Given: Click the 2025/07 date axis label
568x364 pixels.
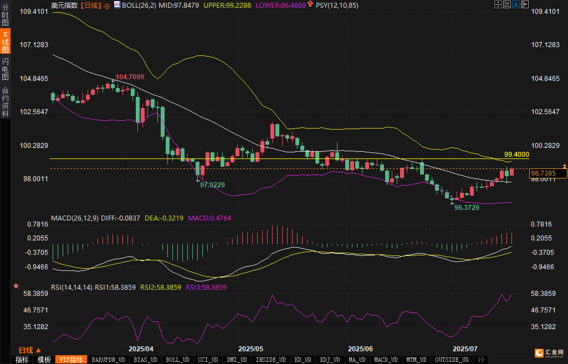Looking at the screenshot, I should [x=465, y=349].
